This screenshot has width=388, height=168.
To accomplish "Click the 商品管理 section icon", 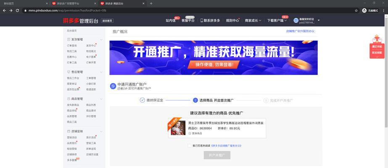I will click(69, 99).
